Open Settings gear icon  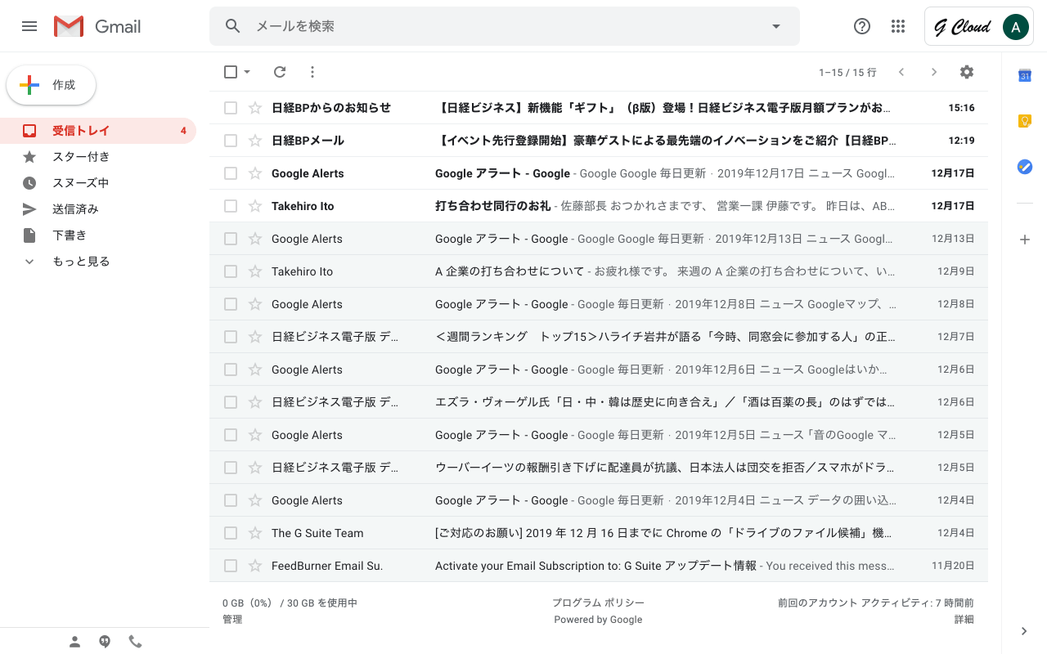(x=967, y=72)
